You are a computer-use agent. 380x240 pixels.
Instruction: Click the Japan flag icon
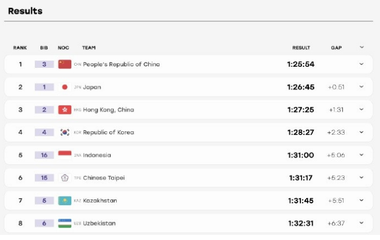tap(65, 87)
